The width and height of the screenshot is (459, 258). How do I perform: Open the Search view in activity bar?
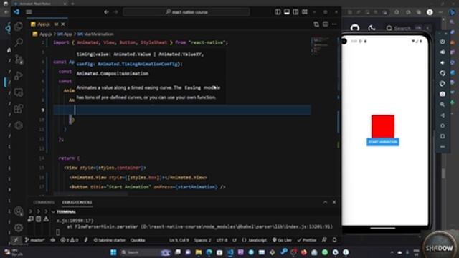[19, 43]
